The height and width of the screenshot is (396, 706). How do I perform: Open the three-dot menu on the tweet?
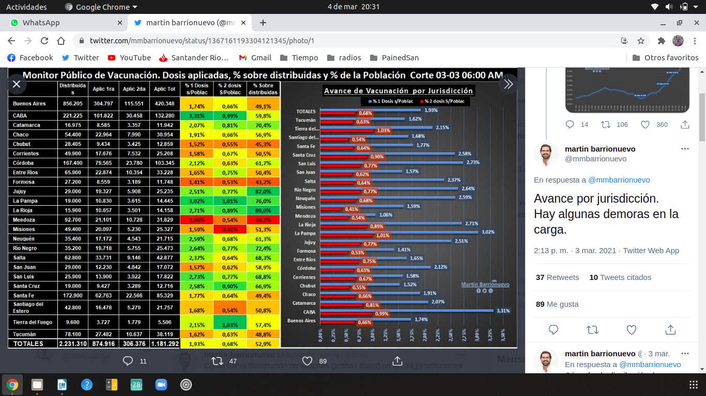coord(685,149)
